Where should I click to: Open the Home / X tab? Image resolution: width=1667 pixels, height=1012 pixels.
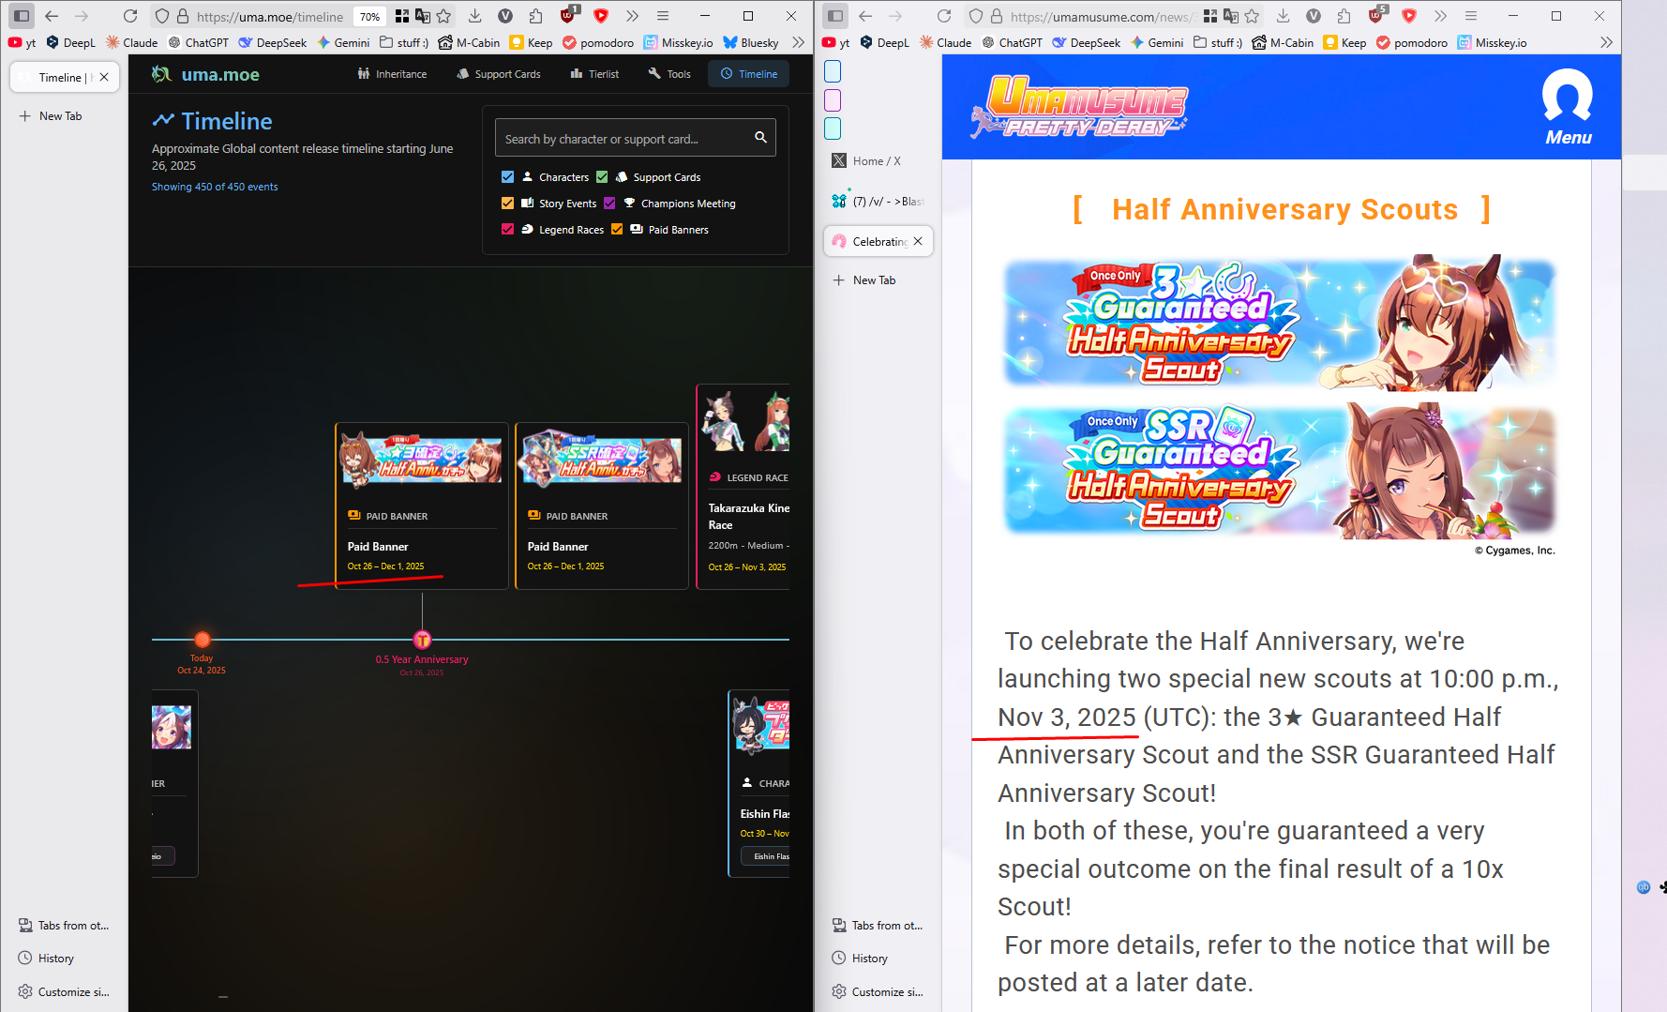coord(879,161)
